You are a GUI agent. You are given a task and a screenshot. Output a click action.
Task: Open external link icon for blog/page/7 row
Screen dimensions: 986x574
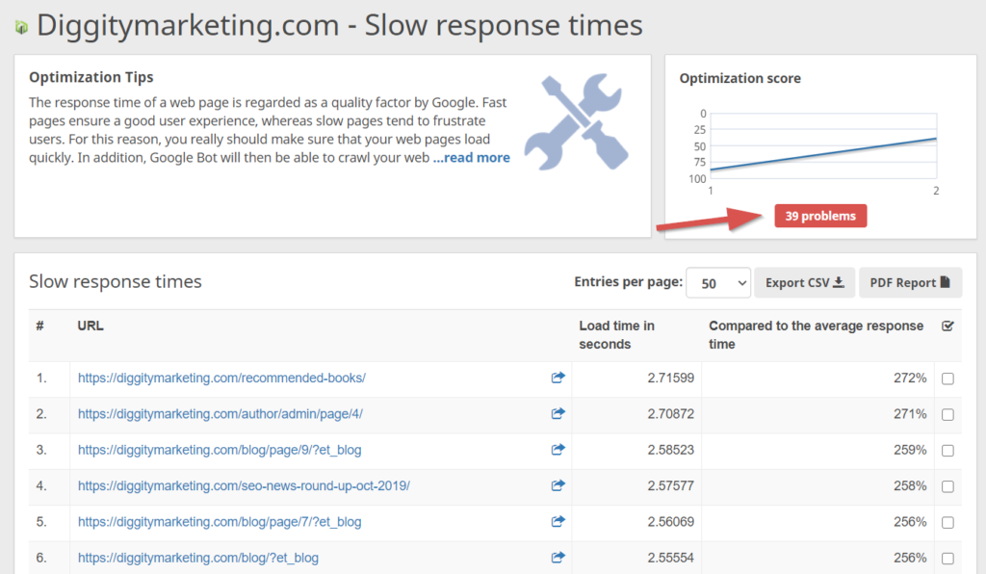click(x=558, y=521)
